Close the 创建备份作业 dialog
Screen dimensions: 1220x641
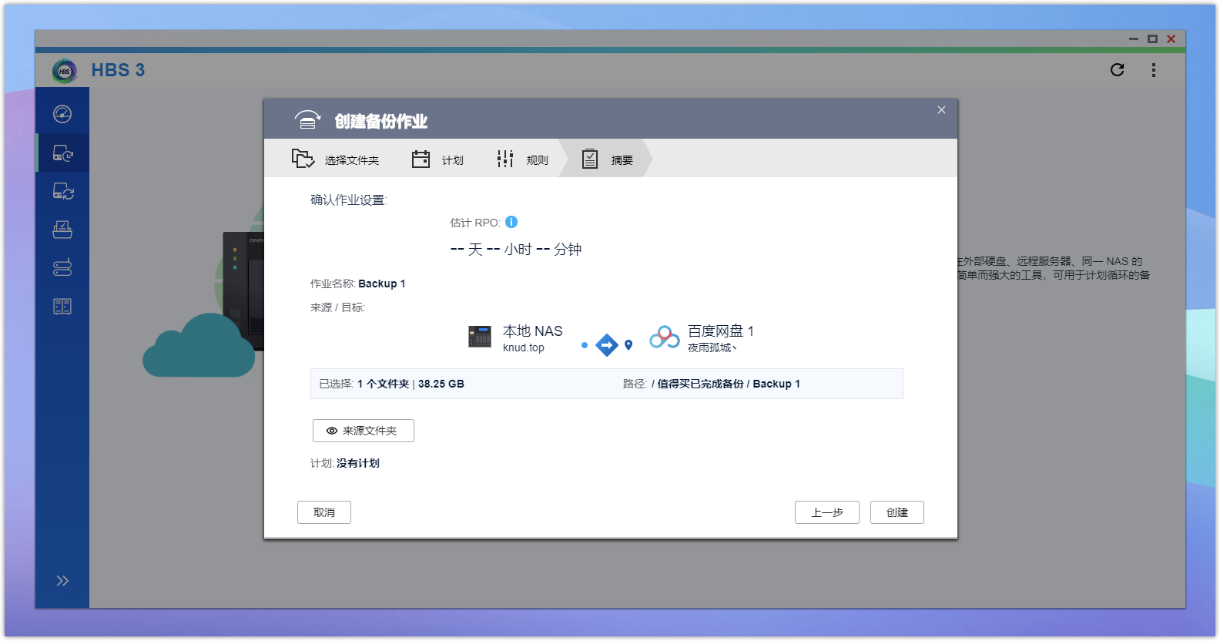(941, 110)
